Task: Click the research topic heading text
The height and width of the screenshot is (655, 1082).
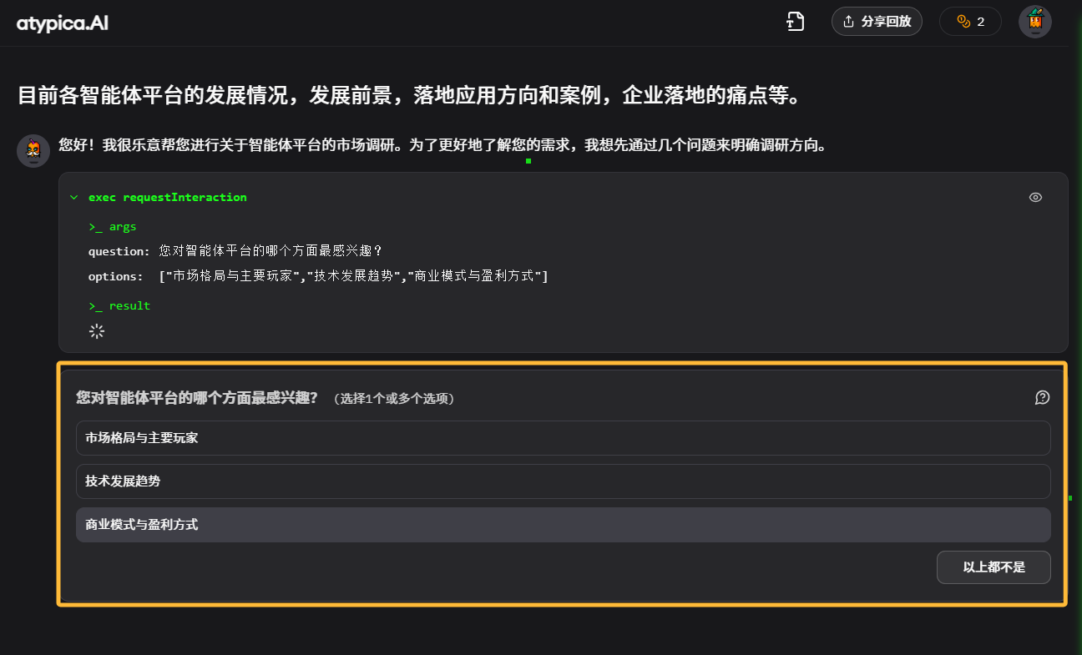Action: click(x=409, y=95)
